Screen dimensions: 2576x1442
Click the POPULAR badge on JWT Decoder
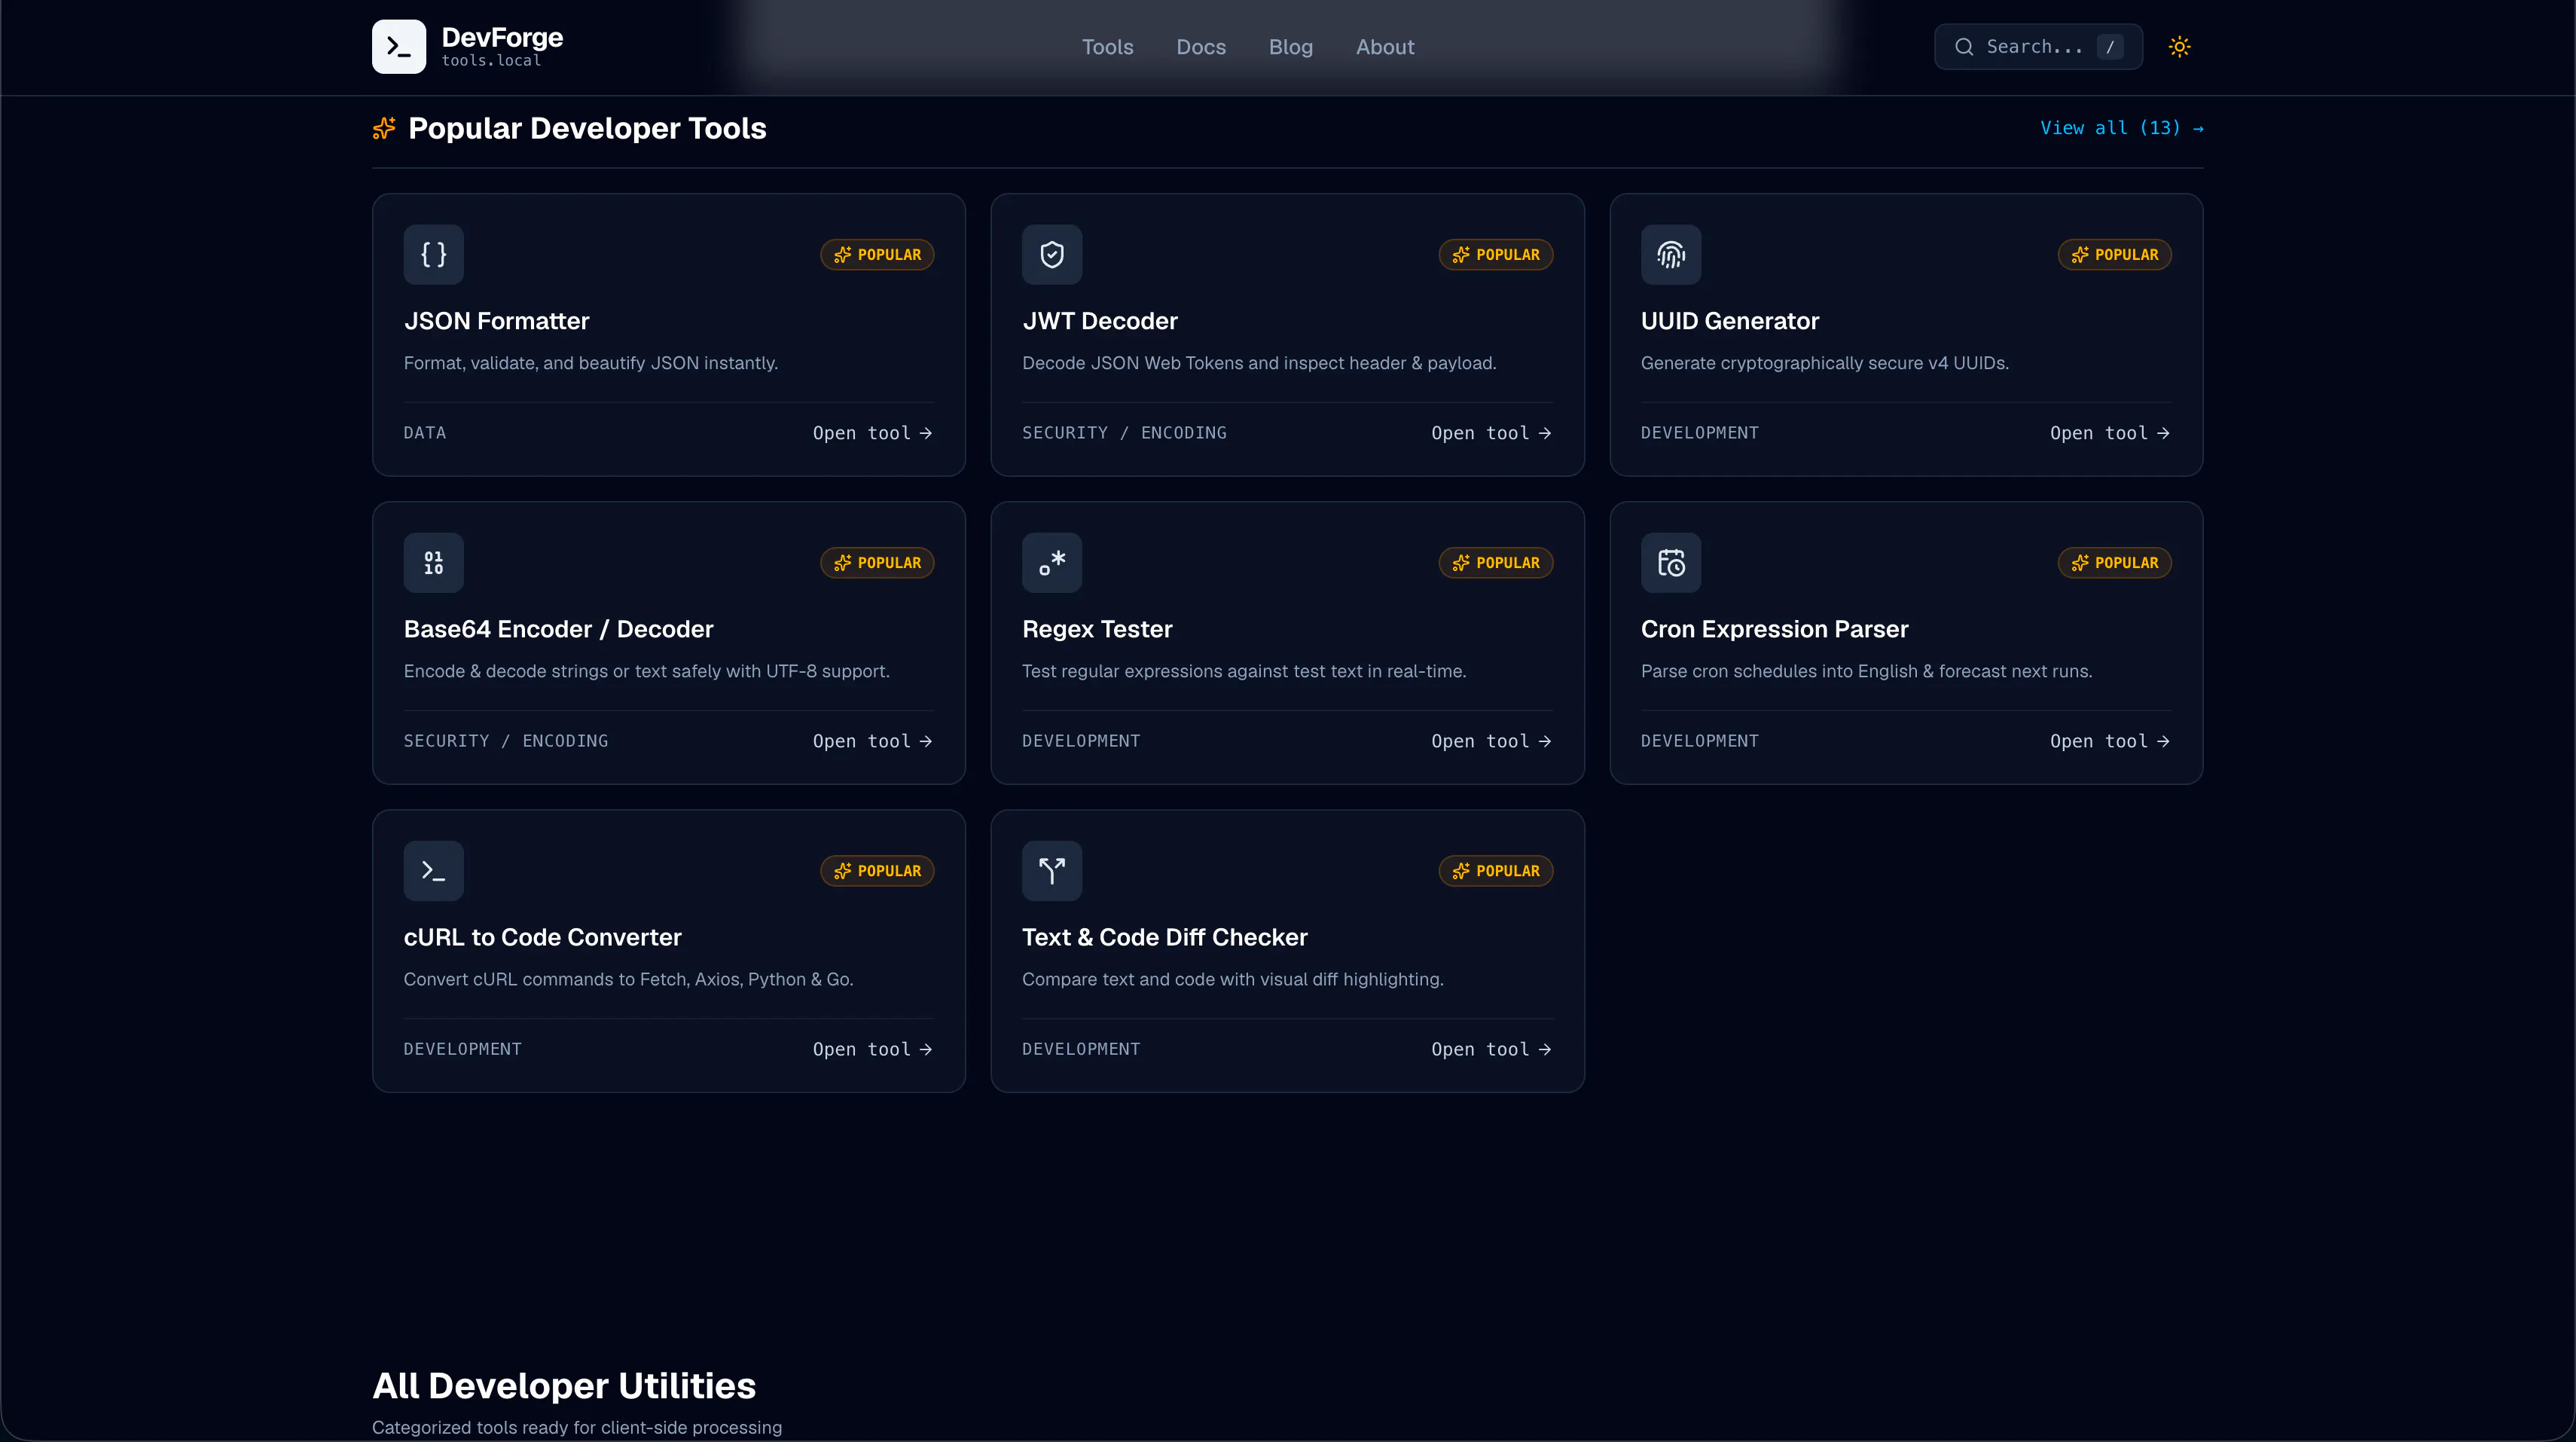pyautogui.click(x=1495, y=254)
